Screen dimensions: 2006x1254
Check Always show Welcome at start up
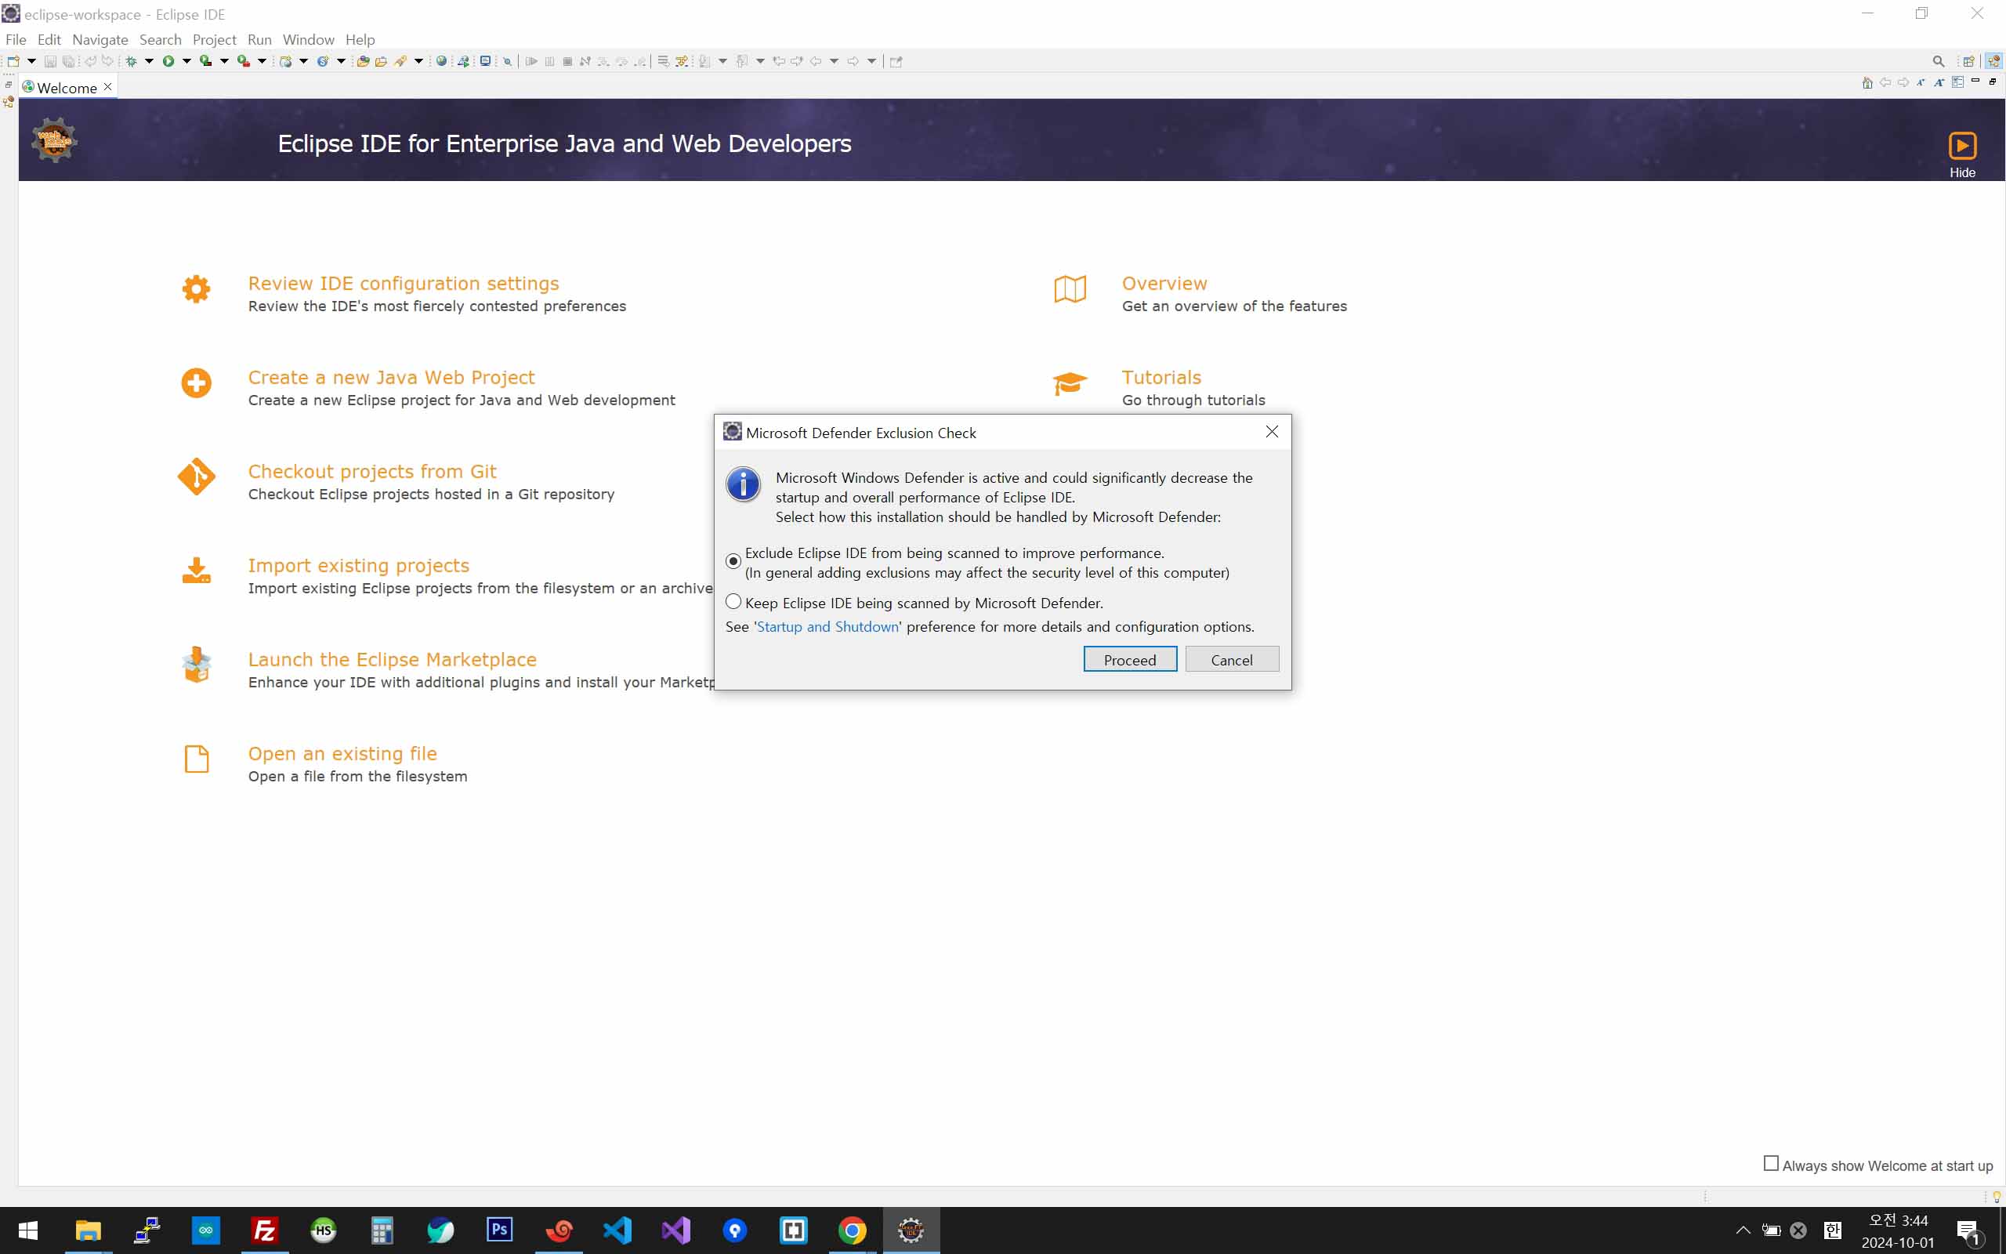(x=1771, y=1164)
